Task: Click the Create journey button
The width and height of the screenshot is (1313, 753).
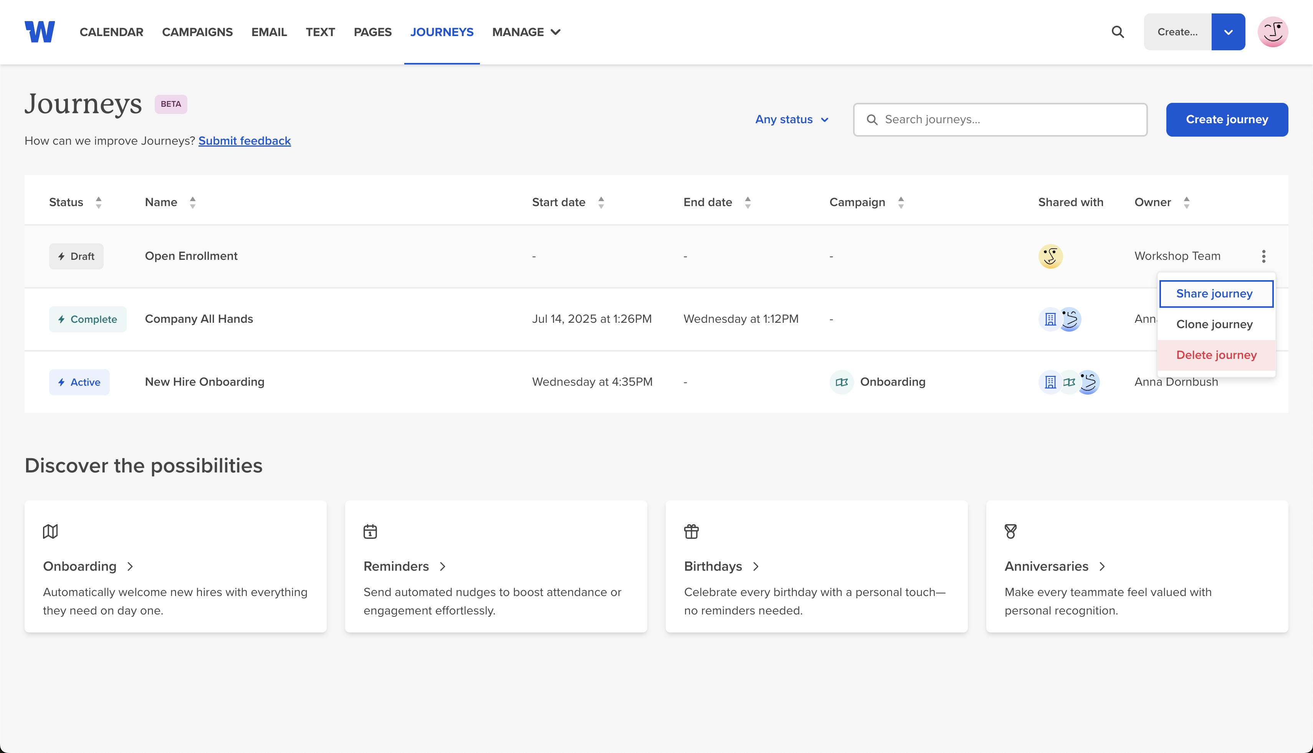Action: pyautogui.click(x=1227, y=119)
